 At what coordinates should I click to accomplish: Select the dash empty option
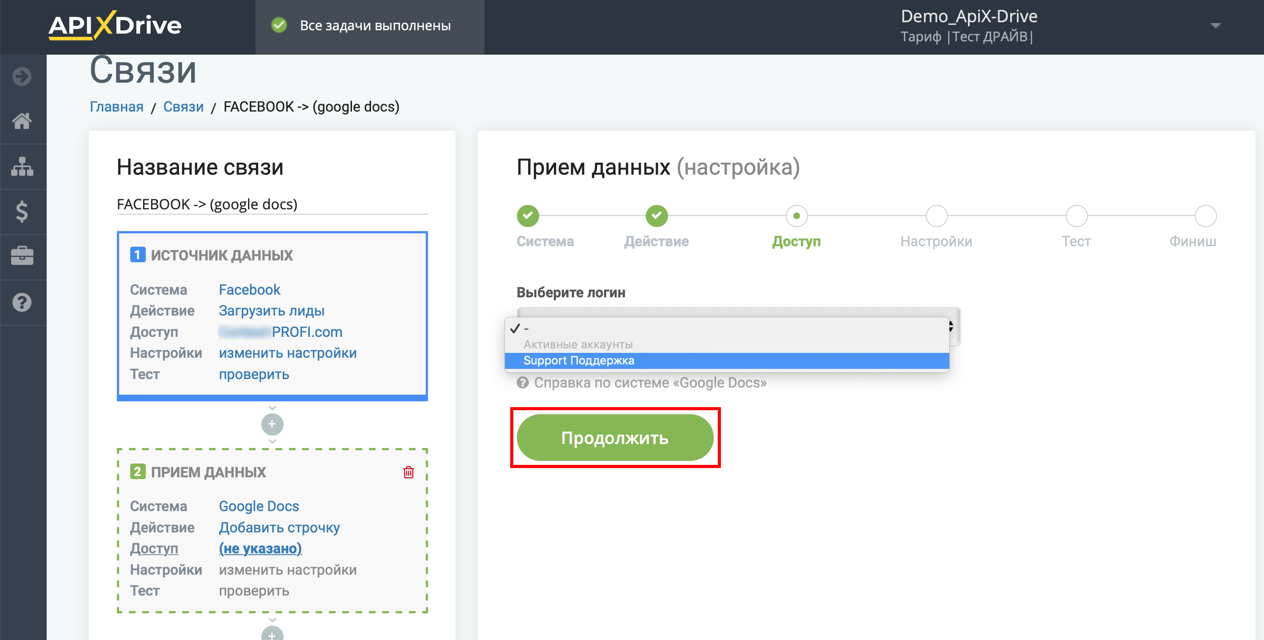727,328
